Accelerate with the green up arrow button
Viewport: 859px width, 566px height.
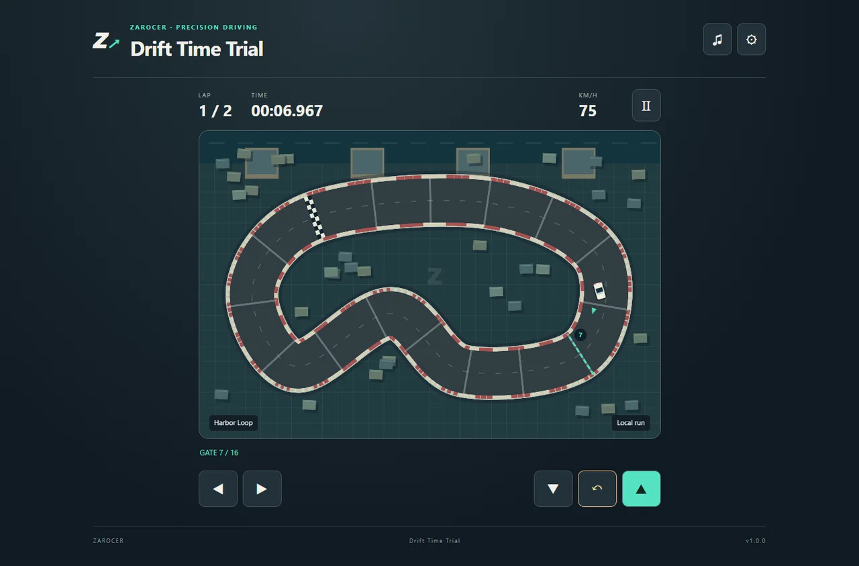click(642, 489)
